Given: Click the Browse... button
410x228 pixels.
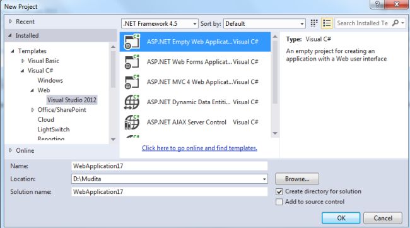Looking at the screenshot, I should (x=297, y=179).
